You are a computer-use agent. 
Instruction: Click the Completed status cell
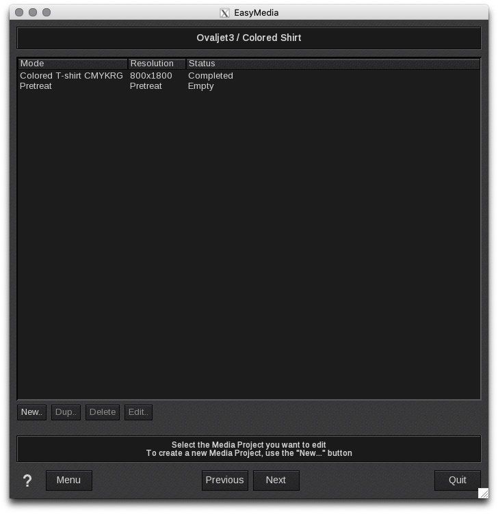click(x=211, y=76)
